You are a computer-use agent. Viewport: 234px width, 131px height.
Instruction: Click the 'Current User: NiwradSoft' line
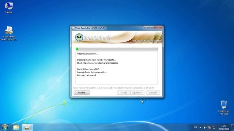[x=88, y=69]
